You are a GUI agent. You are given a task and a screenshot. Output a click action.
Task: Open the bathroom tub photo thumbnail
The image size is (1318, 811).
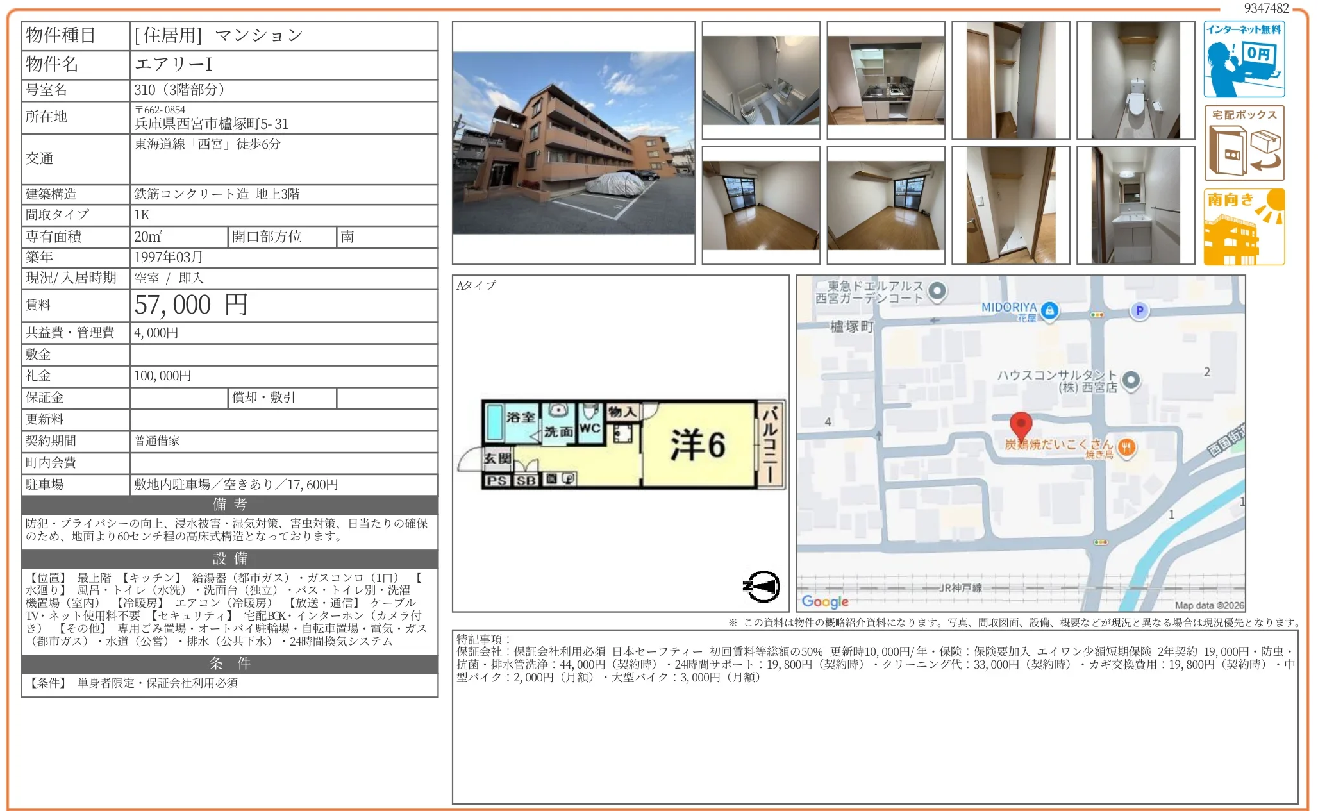click(x=761, y=80)
